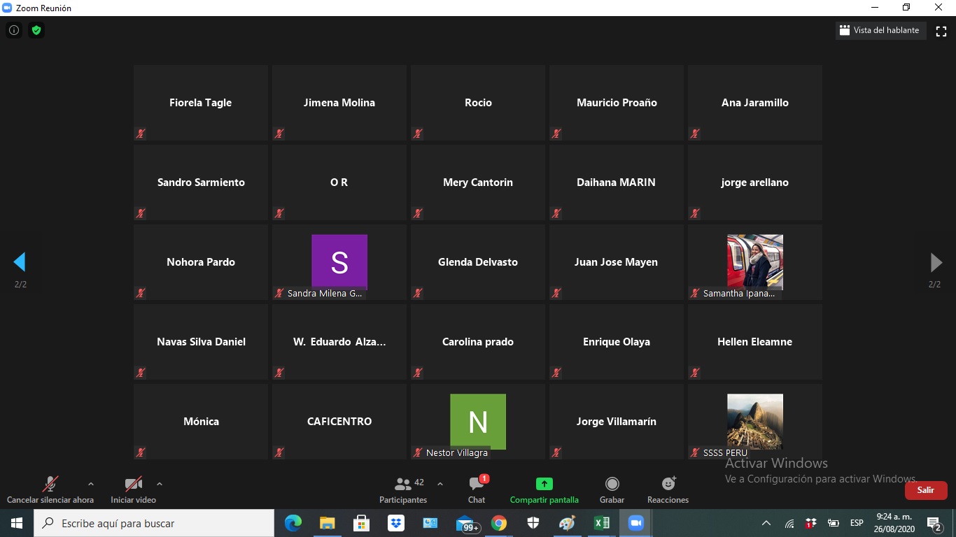The image size is (956, 537).
Task: Switch layout with Vista del hablante
Action: (881, 31)
